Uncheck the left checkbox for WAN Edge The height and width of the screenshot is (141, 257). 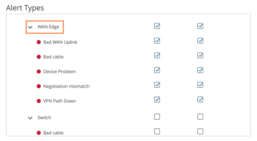[157, 26]
